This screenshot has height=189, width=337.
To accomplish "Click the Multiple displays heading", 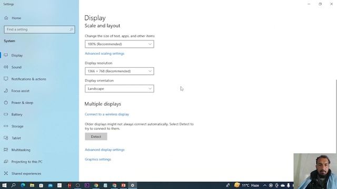I will pos(103,104).
